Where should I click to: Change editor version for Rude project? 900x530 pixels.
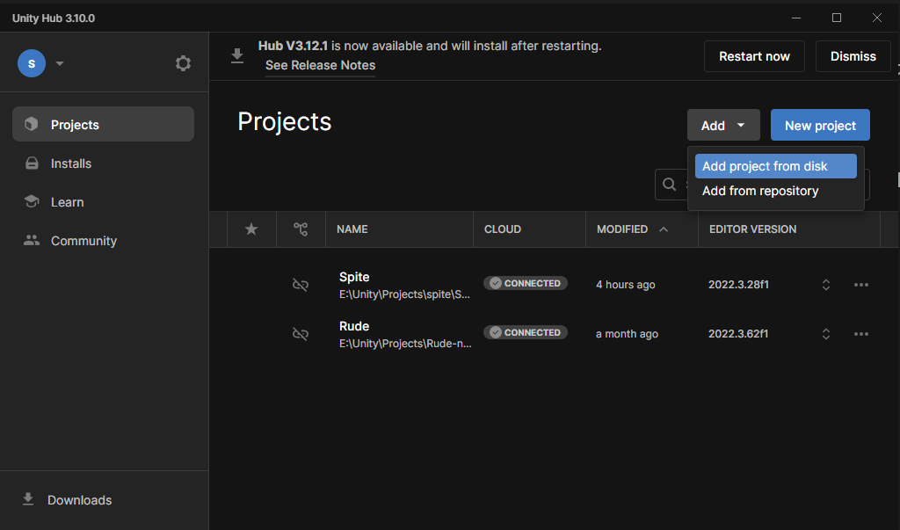point(825,334)
